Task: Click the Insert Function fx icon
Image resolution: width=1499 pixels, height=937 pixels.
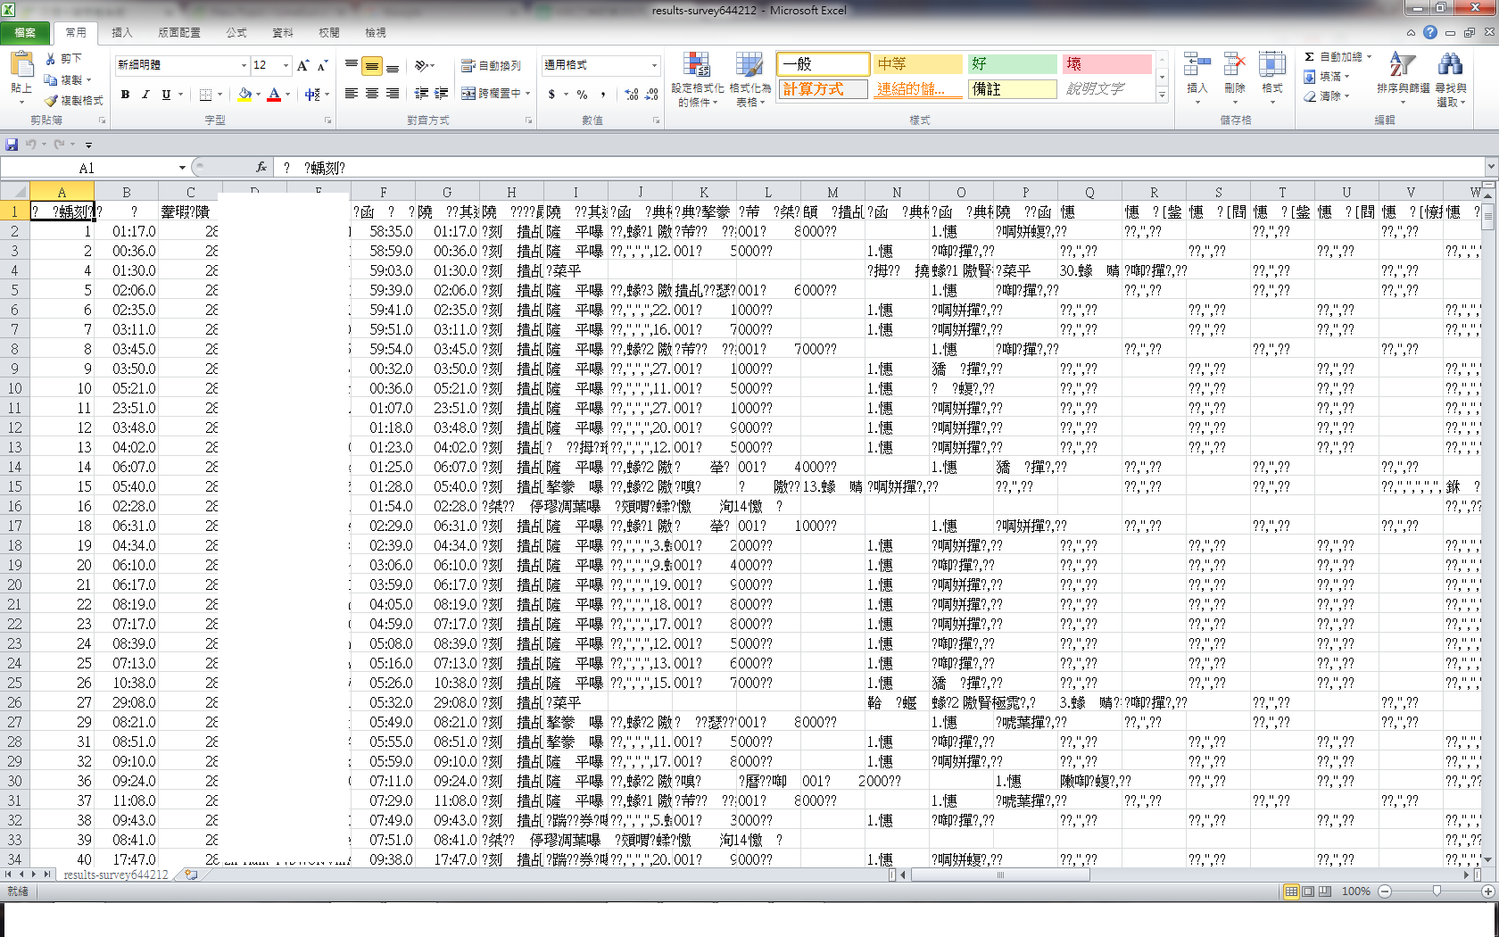Action: (261, 167)
